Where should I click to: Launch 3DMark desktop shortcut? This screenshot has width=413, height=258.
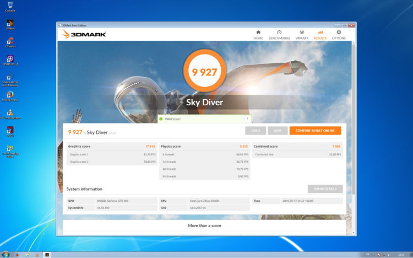coord(10,25)
